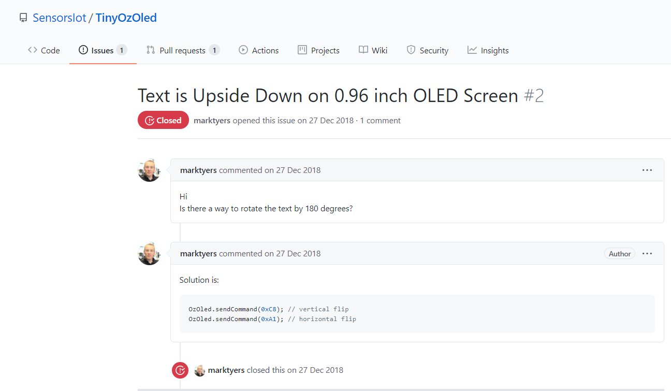The height and width of the screenshot is (391, 671).
Task: Click the Actions play icon
Action: coord(243,50)
